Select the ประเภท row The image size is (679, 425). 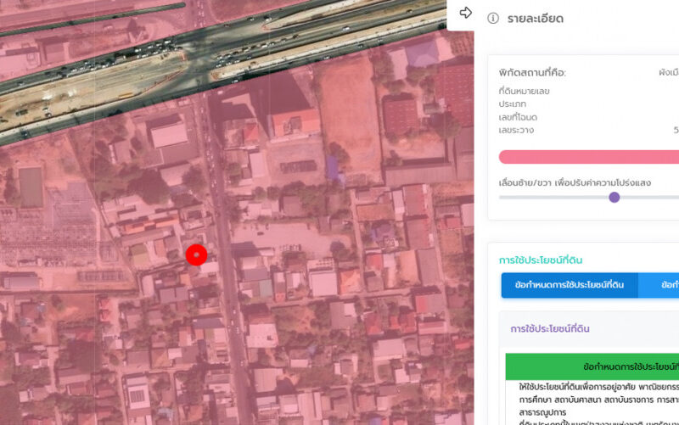pyautogui.click(x=513, y=103)
